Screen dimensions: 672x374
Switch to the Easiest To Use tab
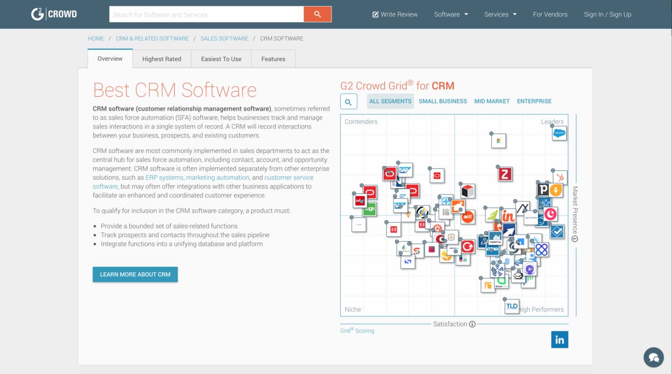tap(221, 59)
